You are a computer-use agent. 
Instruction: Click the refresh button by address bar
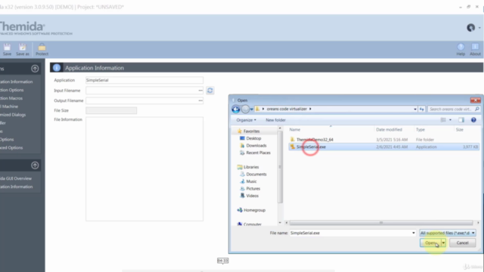pyautogui.click(x=422, y=109)
